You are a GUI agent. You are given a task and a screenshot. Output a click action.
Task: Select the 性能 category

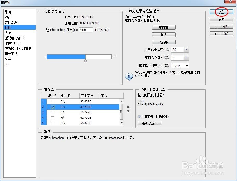20,28
